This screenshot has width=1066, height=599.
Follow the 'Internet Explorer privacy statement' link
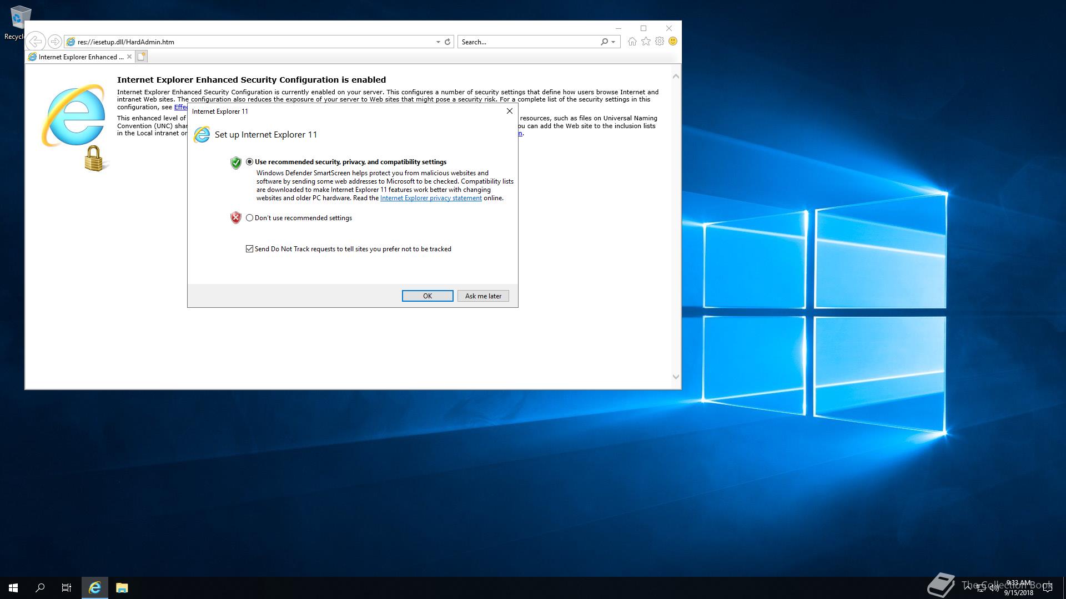coord(430,197)
